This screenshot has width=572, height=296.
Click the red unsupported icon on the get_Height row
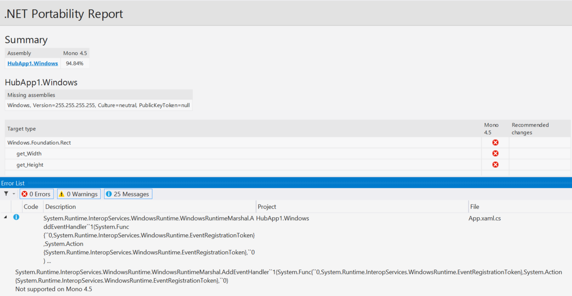pos(495,165)
